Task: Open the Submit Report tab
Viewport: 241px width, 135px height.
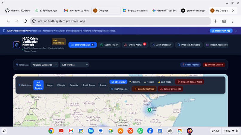Action: 109,45
